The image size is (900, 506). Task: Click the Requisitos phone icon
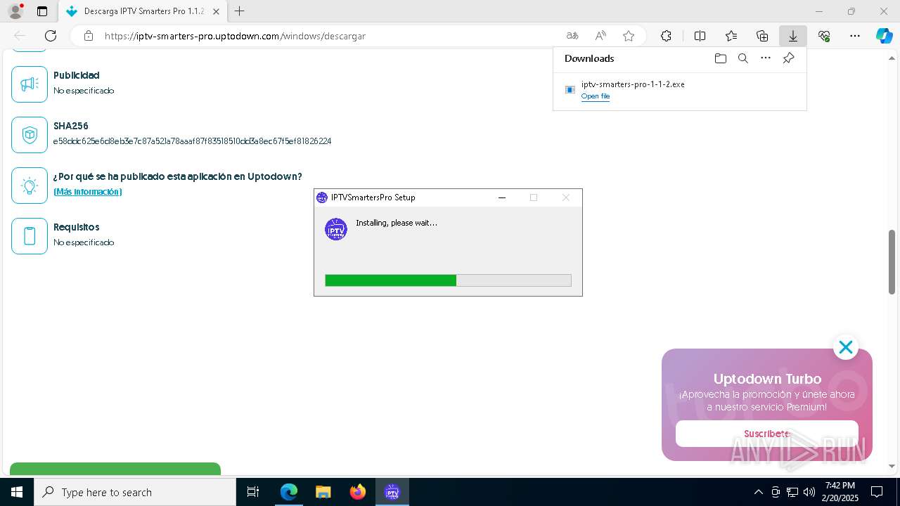click(x=30, y=236)
